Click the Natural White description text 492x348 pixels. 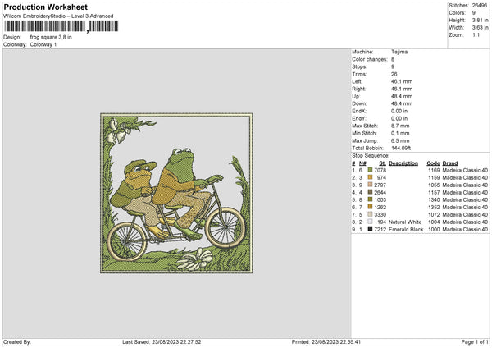point(405,222)
